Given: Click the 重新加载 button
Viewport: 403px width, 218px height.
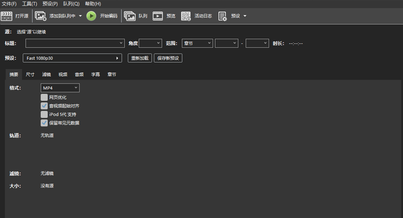Looking at the screenshot, I should click(x=140, y=58).
